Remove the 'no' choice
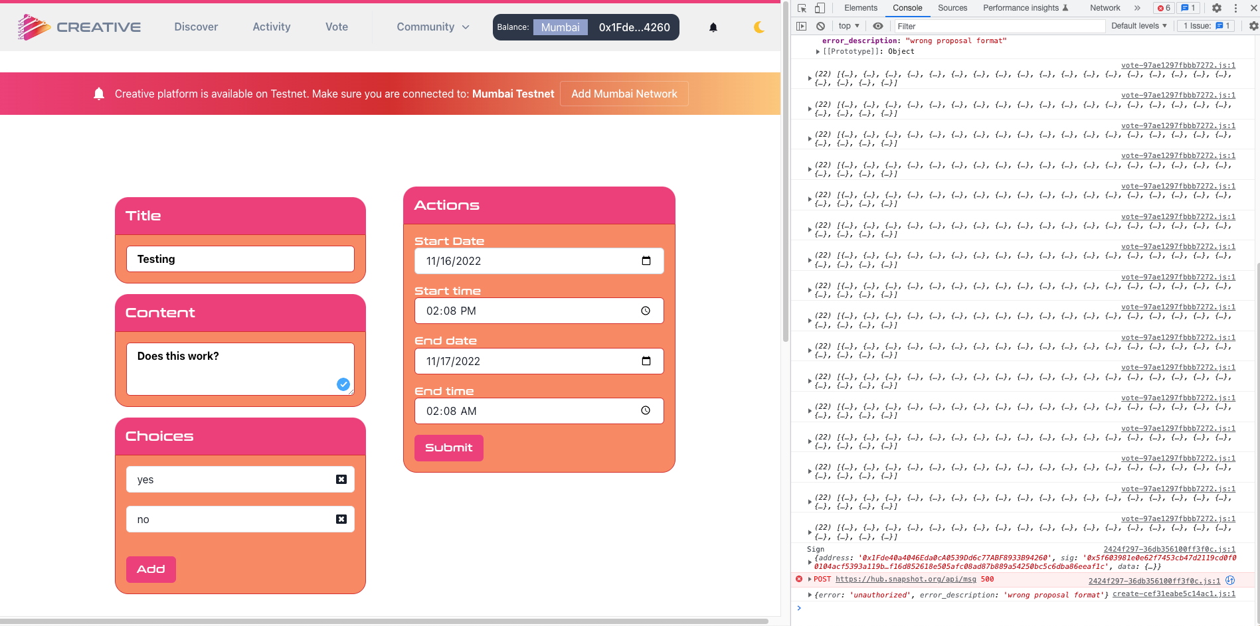The height and width of the screenshot is (626, 1260). [341, 519]
